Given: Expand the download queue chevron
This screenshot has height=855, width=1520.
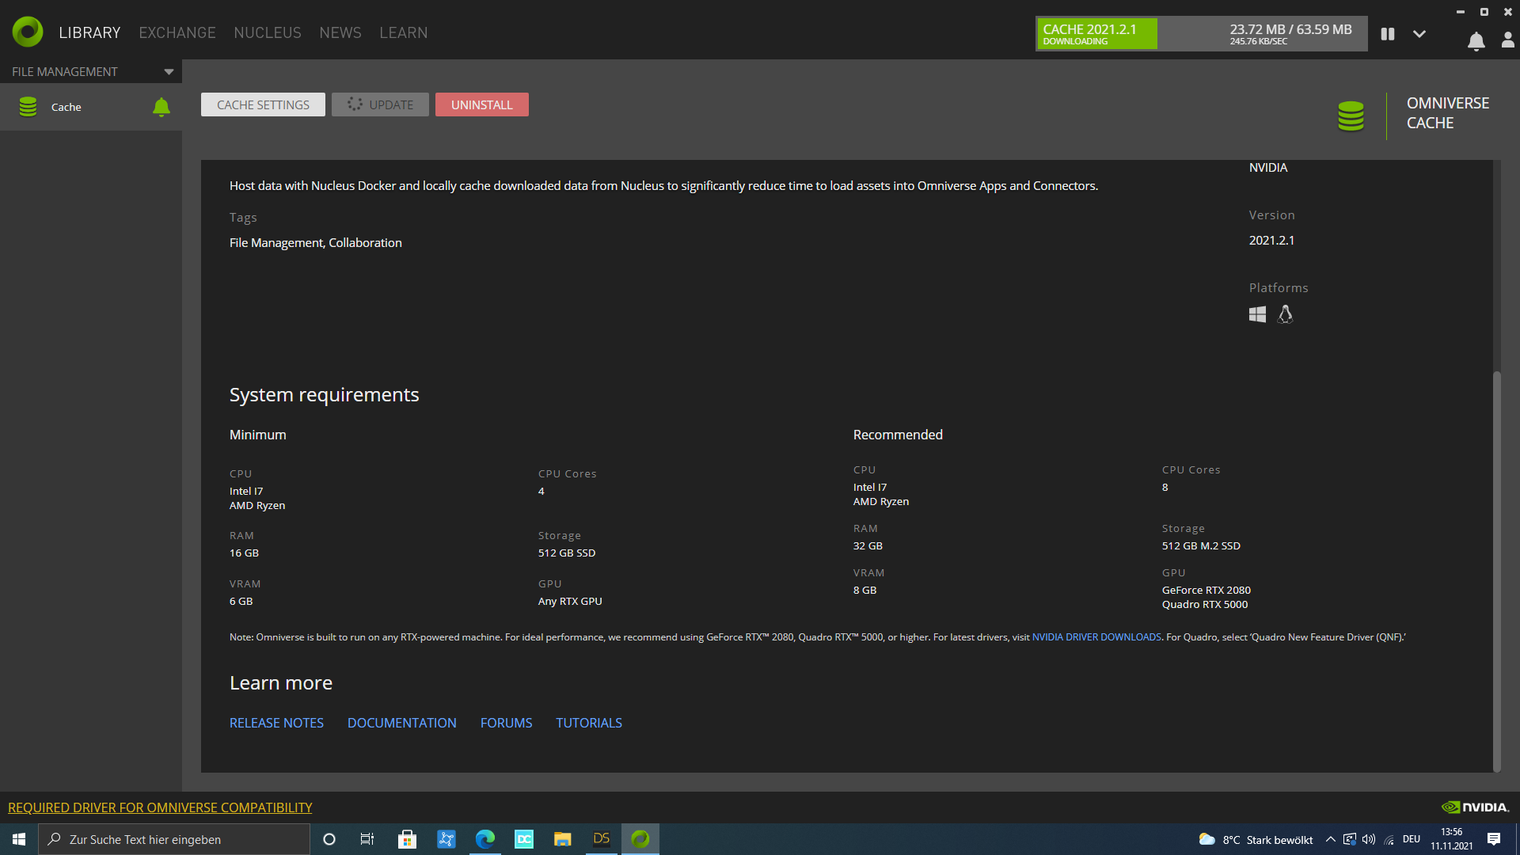Looking at the screenshot, I should coord(1419,34).
